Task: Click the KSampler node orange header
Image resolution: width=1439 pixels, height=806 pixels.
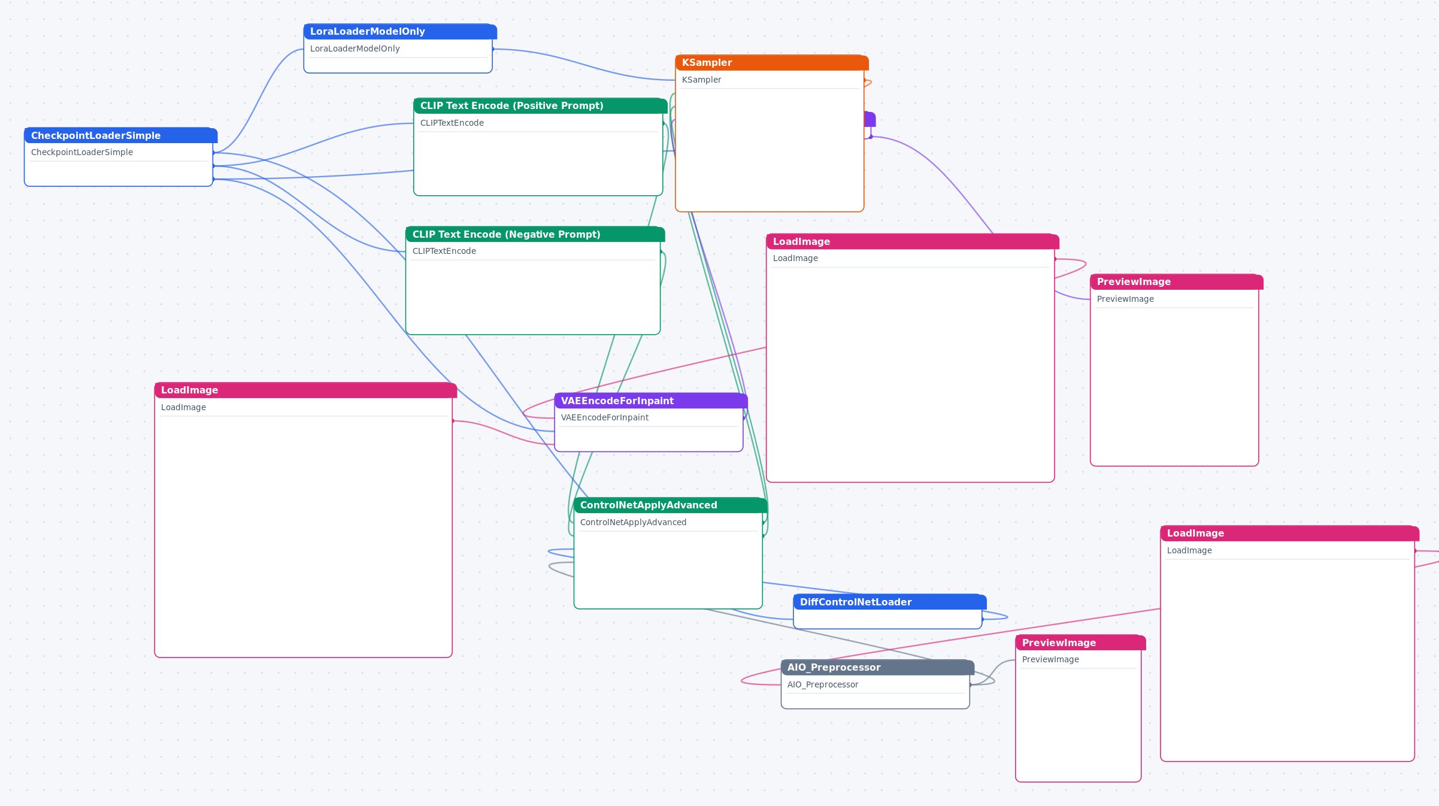Action: [772, 63]
